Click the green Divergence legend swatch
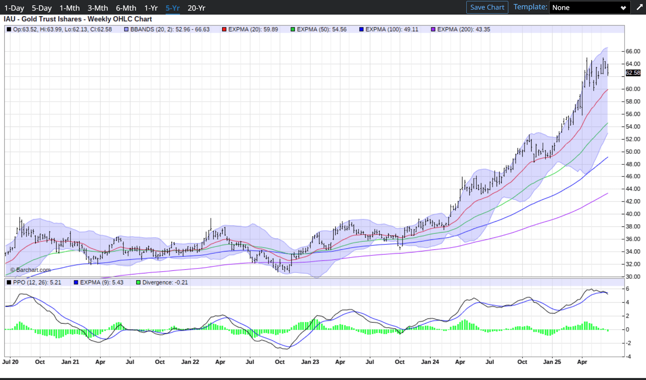The height and width of the screenshot is (380, 646). 138,283
